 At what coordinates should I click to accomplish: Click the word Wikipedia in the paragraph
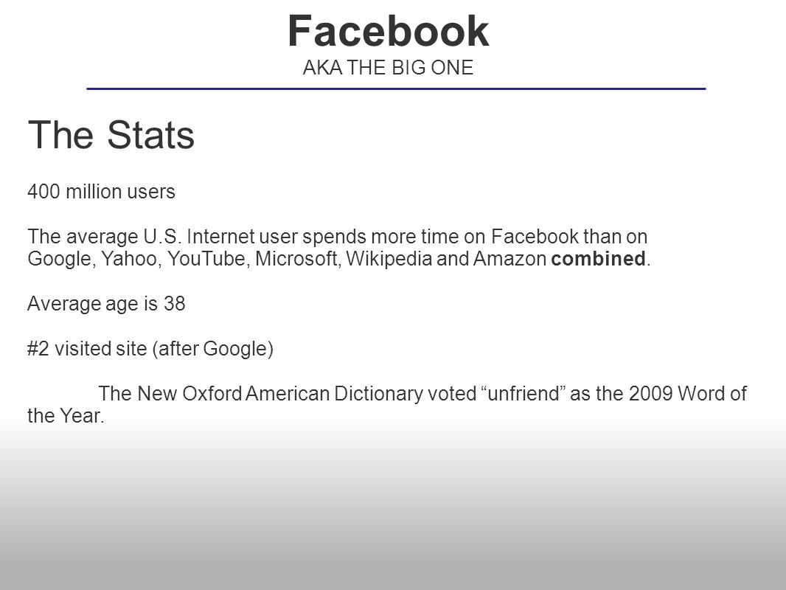point(389,259)
